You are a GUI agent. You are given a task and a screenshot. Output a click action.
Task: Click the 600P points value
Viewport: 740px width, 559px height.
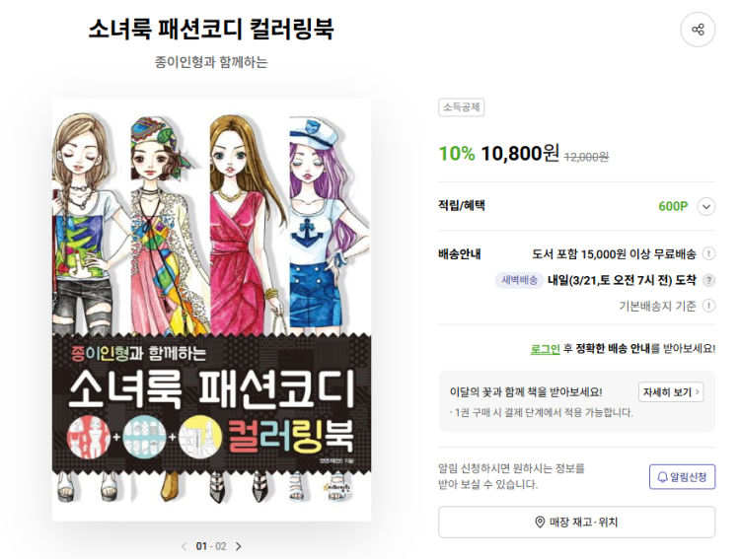[673, 206]
